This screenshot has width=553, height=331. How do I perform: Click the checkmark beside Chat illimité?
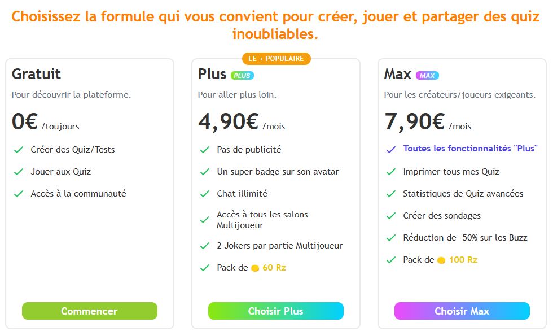[205, 194]
